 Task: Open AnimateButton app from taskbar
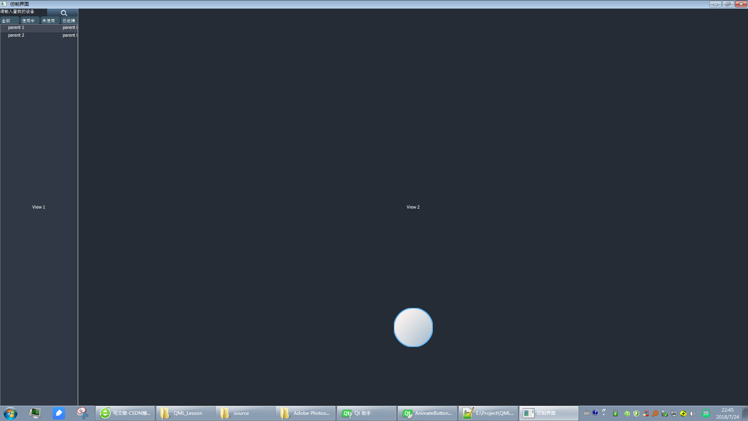click(x=427, y=413)
